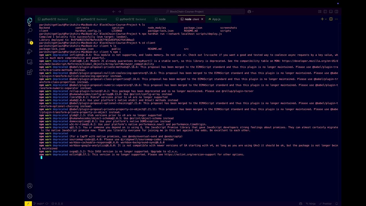366x206 pixels.
Task: Close the node client tab
Action: [202, 19]
